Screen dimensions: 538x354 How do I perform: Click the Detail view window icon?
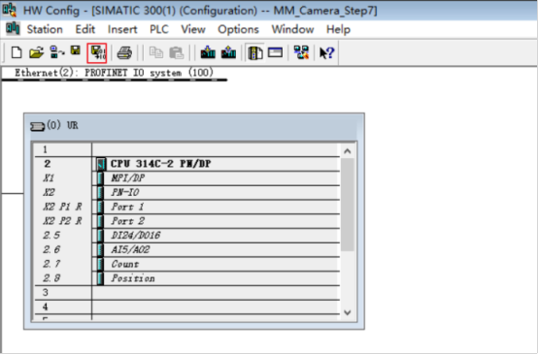pos(275,52)
